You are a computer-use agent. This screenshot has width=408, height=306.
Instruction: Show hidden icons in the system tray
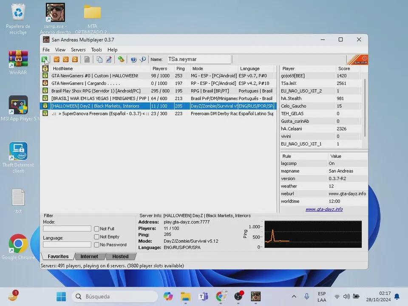pos(294,296)
